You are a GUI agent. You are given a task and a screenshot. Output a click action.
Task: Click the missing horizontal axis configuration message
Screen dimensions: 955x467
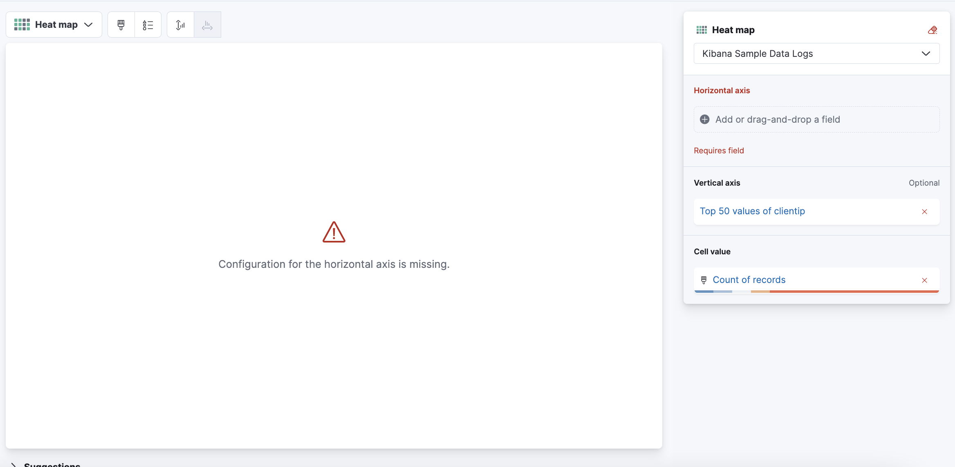pyautogui.click(x=334, y=264)
